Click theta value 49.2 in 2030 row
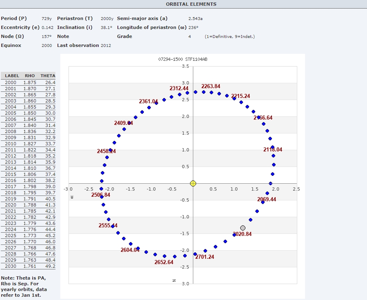This screenshot has height=300, width=367. (50, 266)
